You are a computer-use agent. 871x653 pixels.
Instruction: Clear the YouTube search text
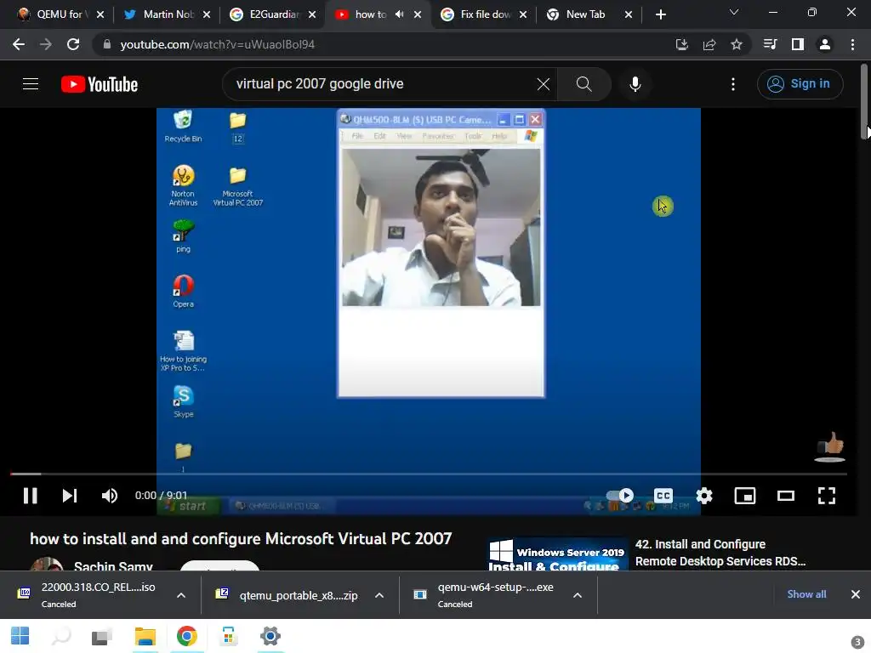[544, 84]
